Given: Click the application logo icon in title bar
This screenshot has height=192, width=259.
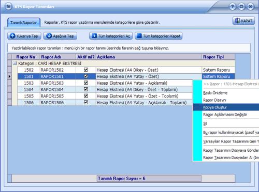Looking at the screenshot, I should (x=8, y=7).
